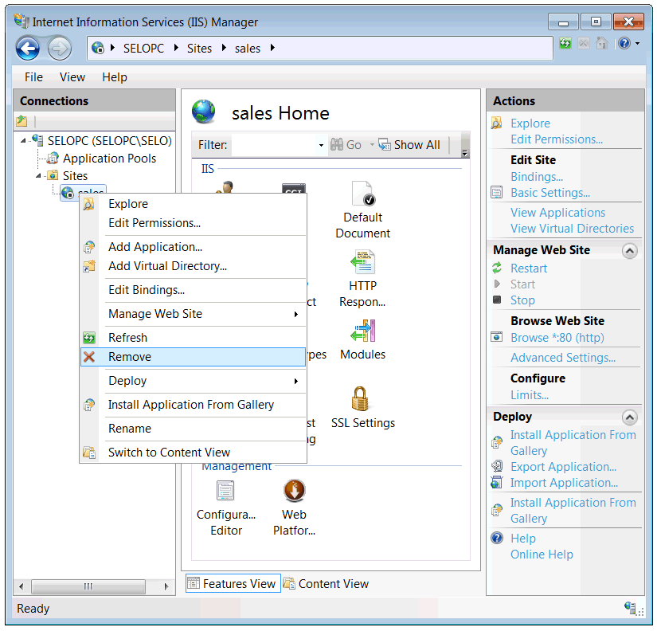
Task: Collapse the SELOPC server tree node
Action: [x=23, y=141]
